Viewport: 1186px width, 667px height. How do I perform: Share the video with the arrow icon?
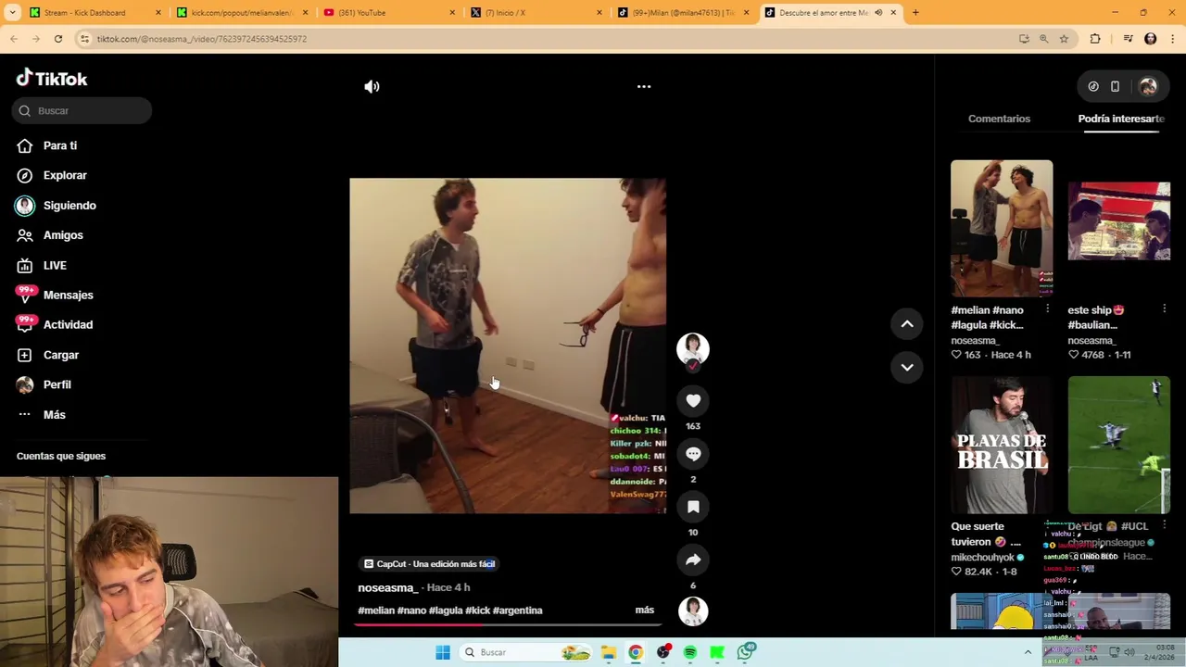[693, 560]
